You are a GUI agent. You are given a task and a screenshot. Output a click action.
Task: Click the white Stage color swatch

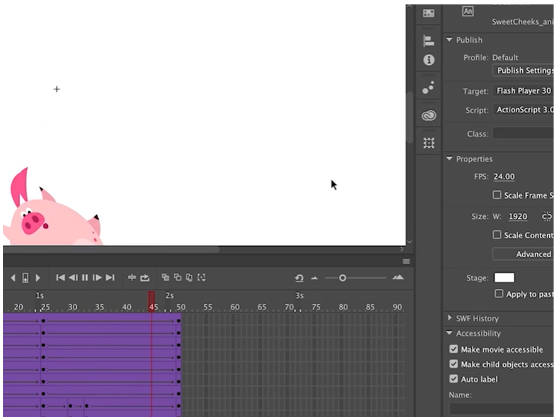pyautogui.click(x=504, y=278)
